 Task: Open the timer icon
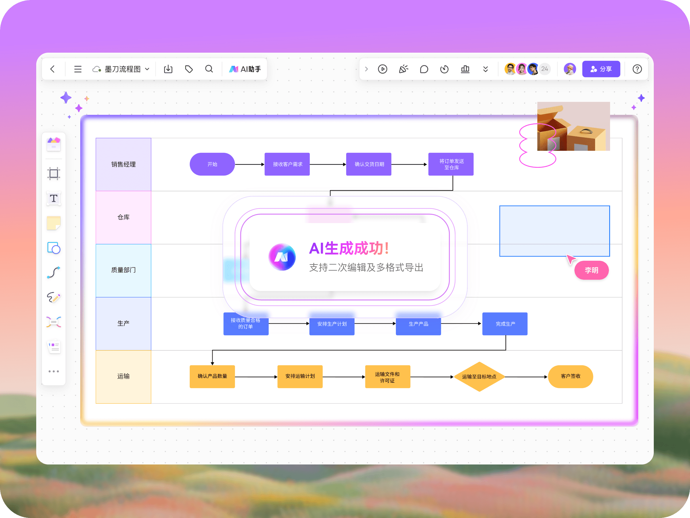click(444, 69)
